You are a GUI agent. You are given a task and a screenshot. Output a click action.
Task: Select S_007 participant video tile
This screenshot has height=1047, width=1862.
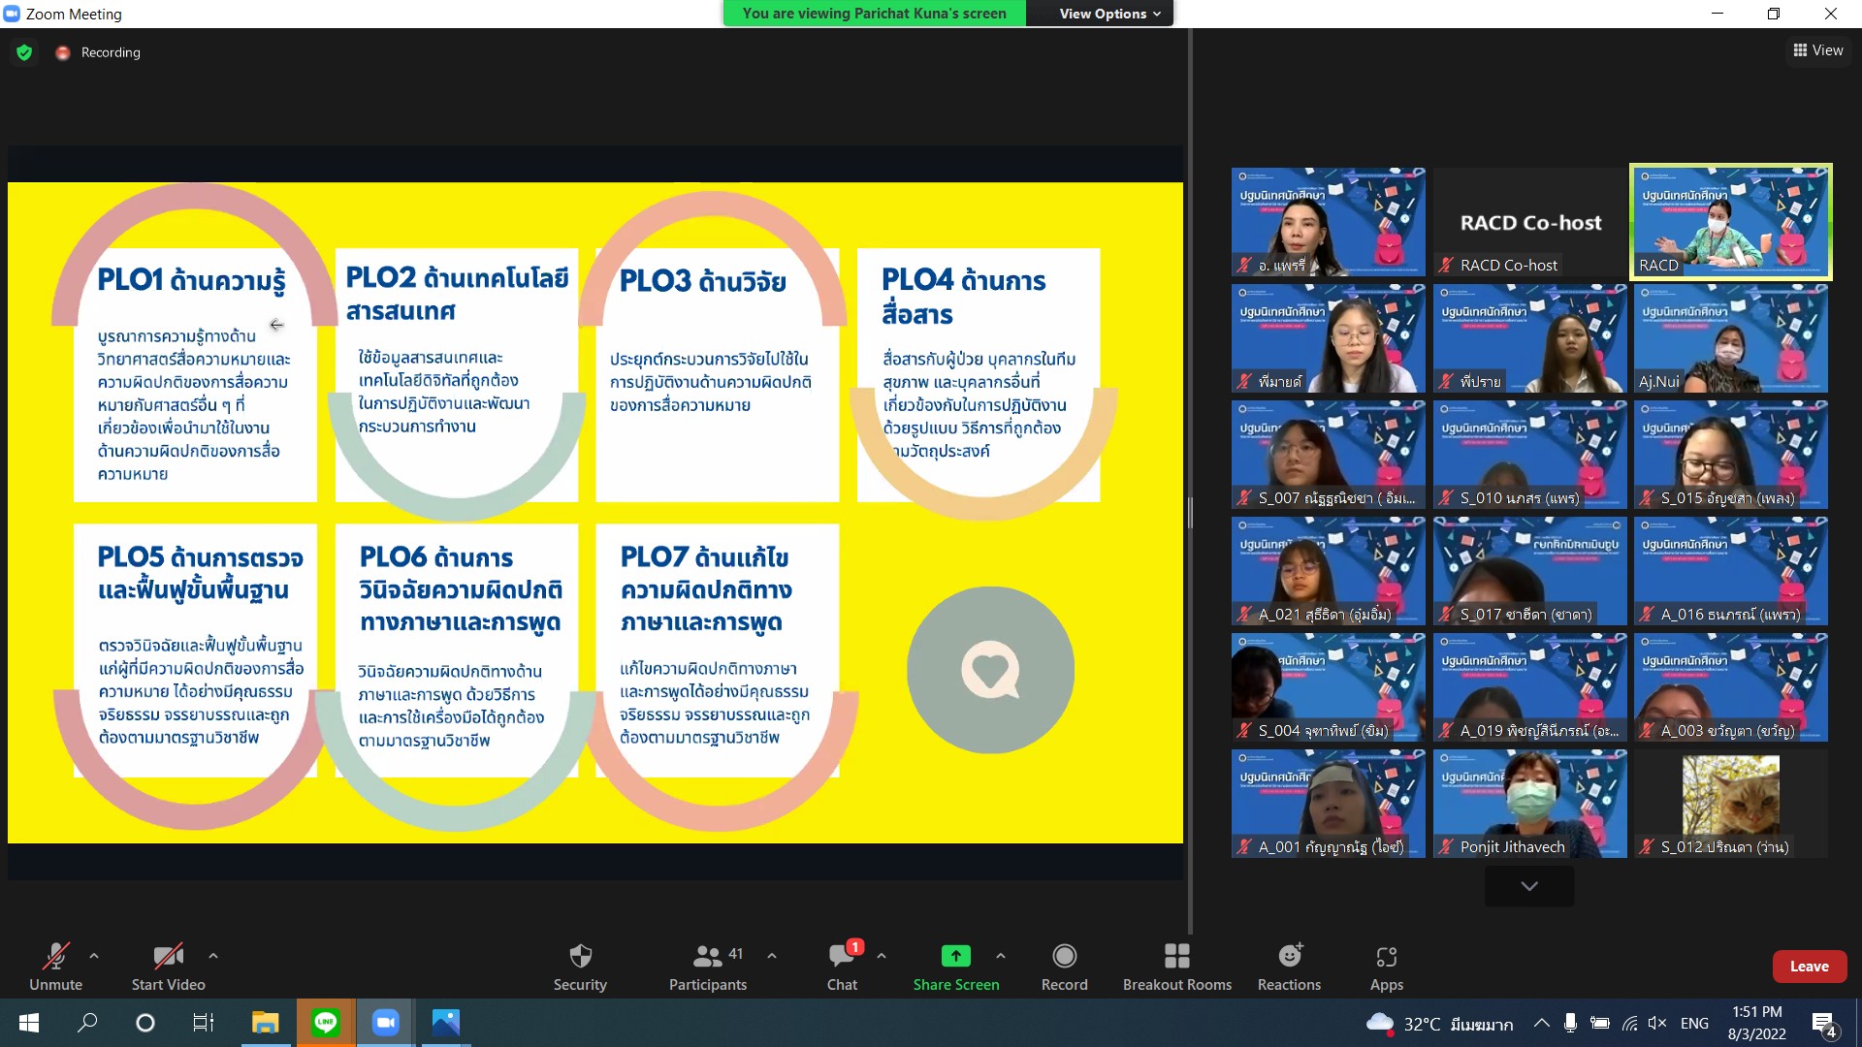click(x=1329, y=455)
